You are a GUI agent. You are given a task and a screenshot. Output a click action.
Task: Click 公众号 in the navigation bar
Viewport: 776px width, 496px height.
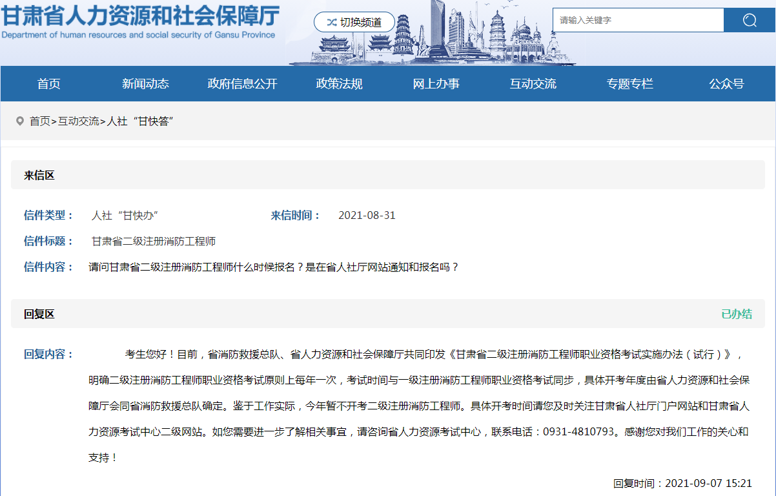[726, 83]
